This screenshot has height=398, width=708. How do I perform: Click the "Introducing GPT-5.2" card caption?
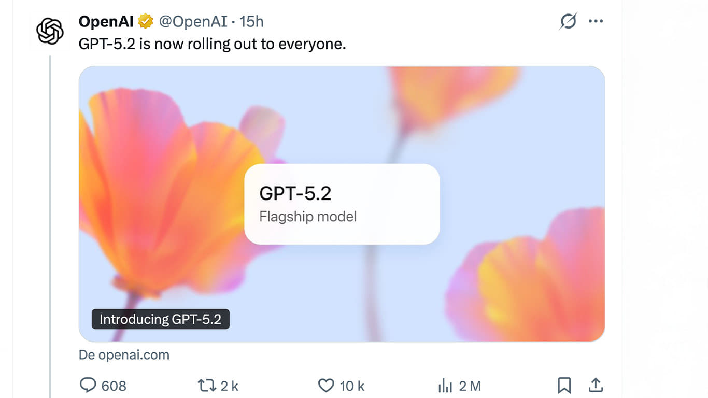[160, 319]
